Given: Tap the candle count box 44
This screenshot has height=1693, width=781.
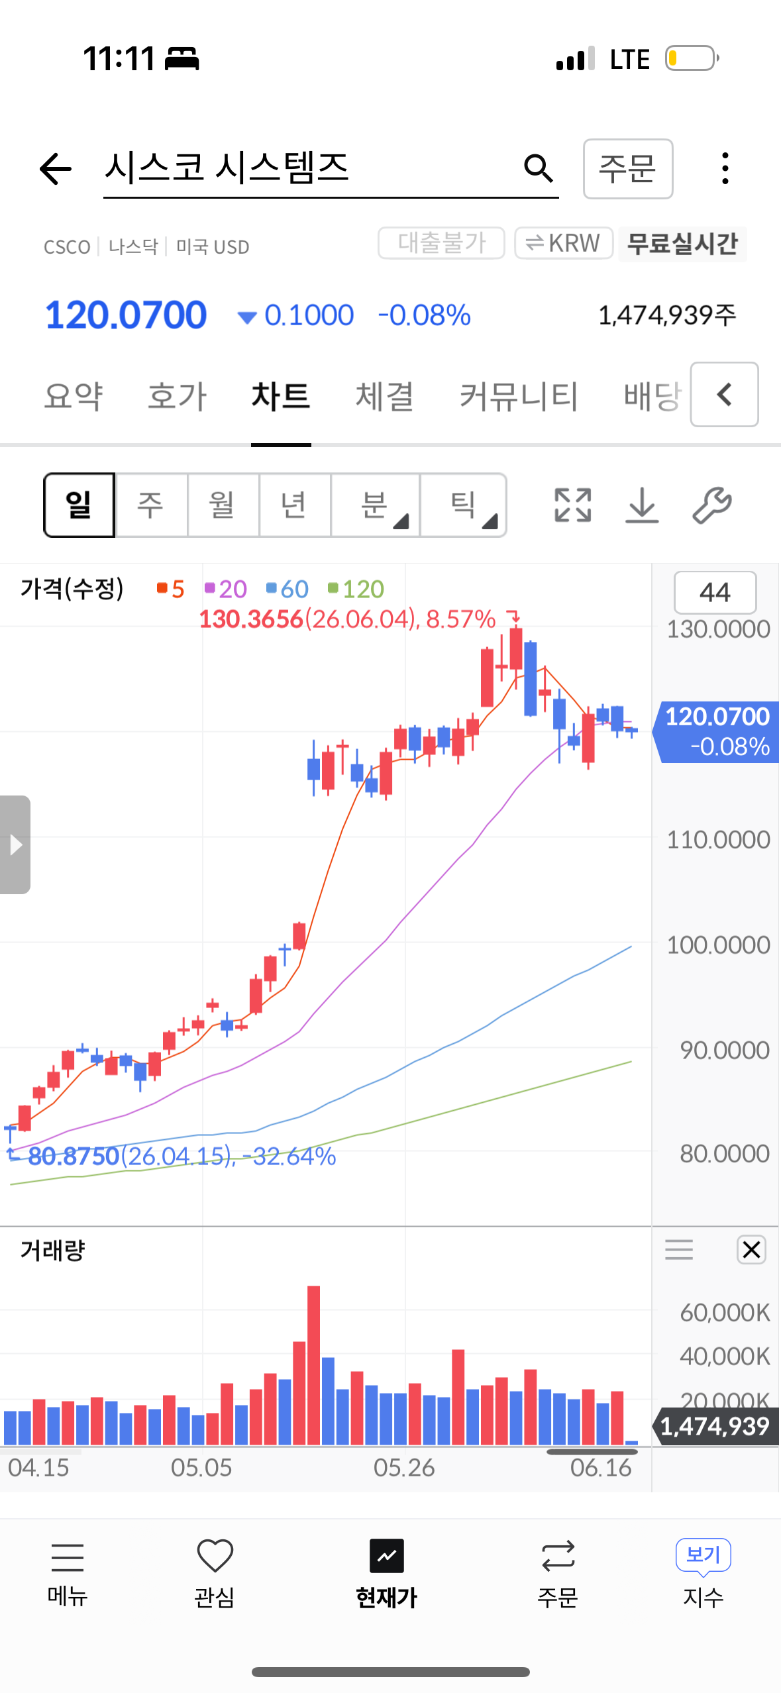Looking at the screenshot, I should pyautogui.click(x=715, y=592).
